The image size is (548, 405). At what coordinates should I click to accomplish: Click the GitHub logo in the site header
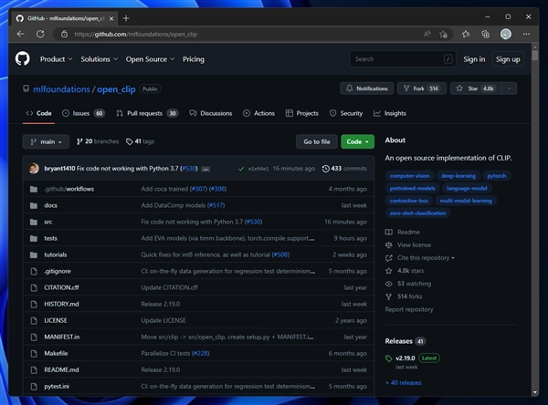pyautogui.click(x=22, y=58)
